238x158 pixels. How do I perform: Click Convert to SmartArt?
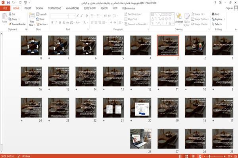pyautogui.click(x=136, y=24)
